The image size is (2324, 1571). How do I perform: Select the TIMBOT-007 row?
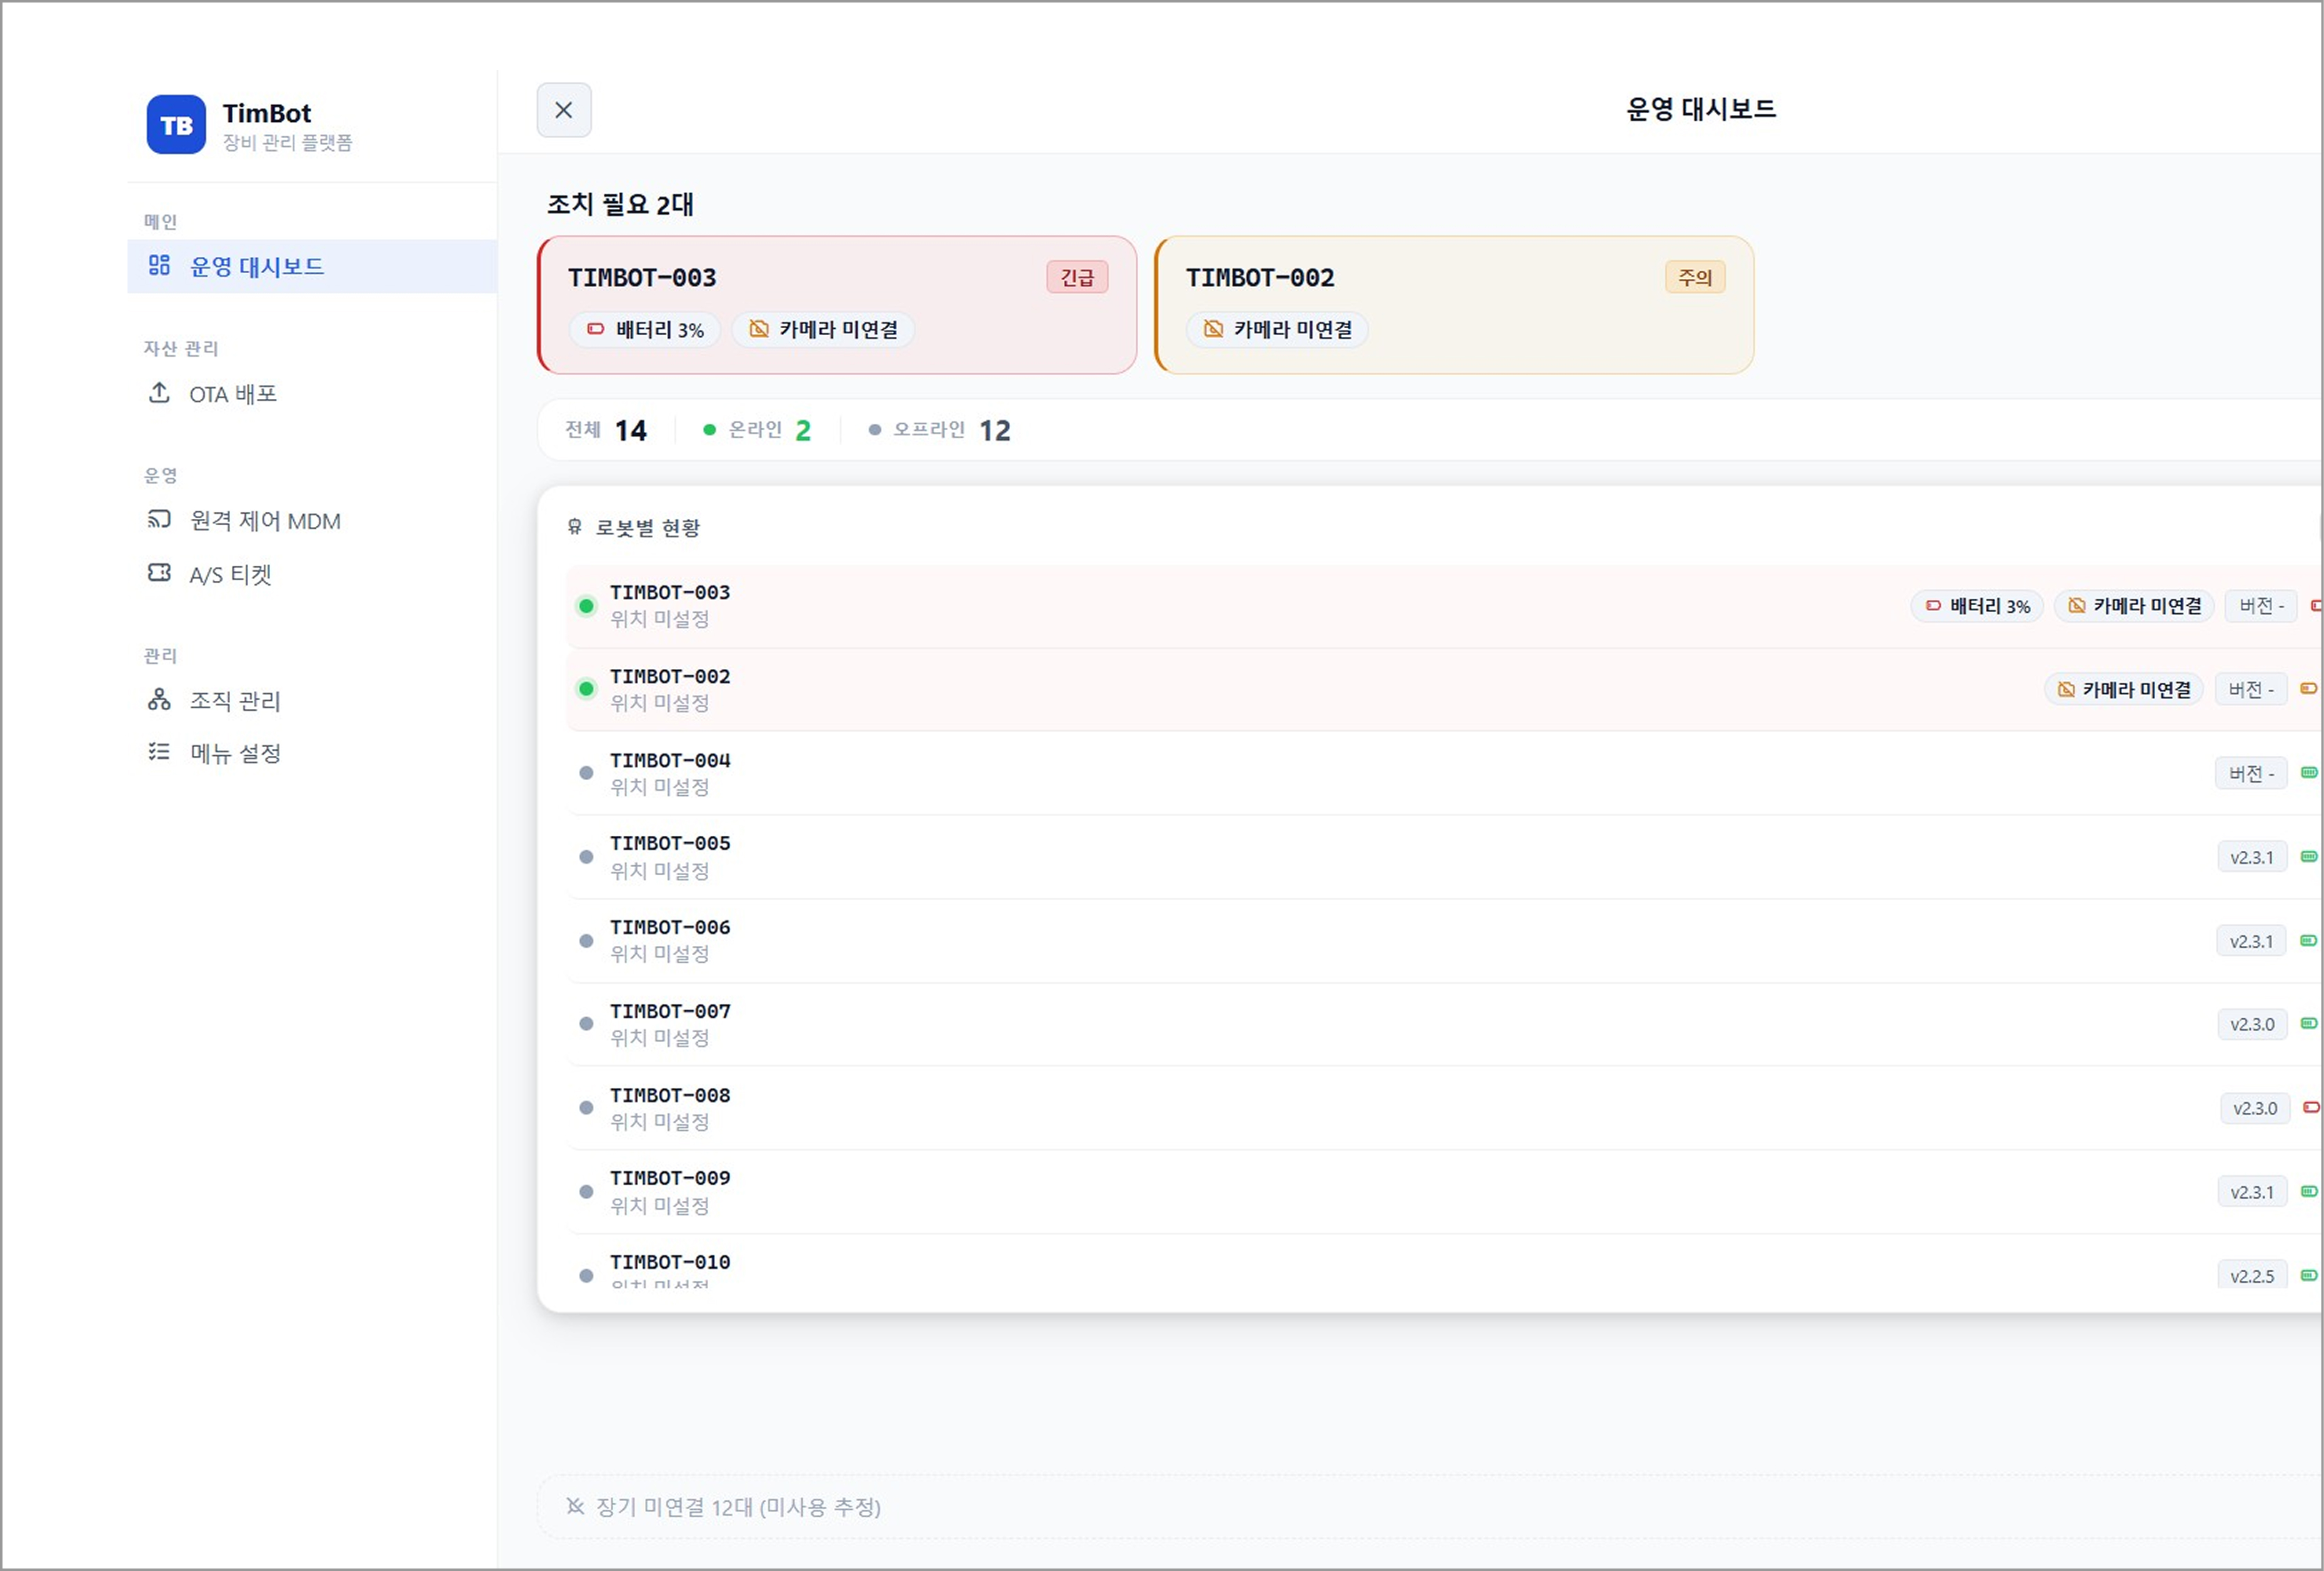click(1443, 1024)
